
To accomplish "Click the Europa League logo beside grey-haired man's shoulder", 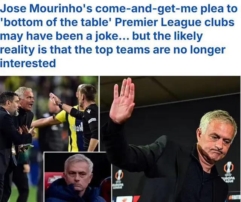I will click(229, 172).
